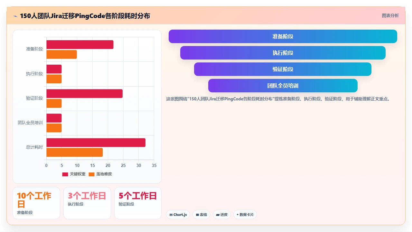Click the red 验证阶段 bar in chart
The width and height of the screenshot is (412, 232).
tap(84, 94)
